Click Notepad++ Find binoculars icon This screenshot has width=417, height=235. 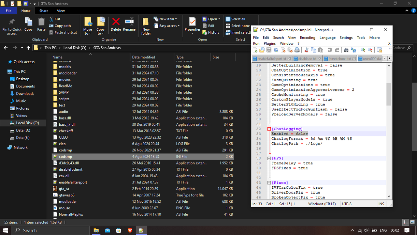tap(346, 50)
